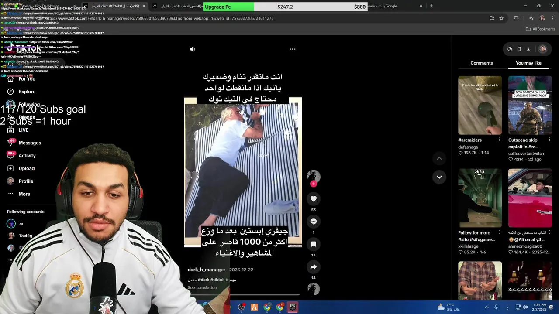Close the Google search tab

[421, 6]
